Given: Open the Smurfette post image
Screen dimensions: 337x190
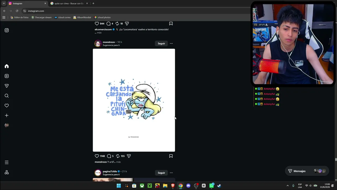Looking at the screenshot, I should tap(134, 100).
